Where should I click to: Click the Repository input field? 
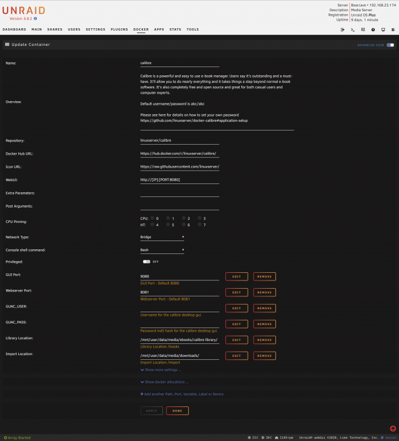(x=179, y=141)
